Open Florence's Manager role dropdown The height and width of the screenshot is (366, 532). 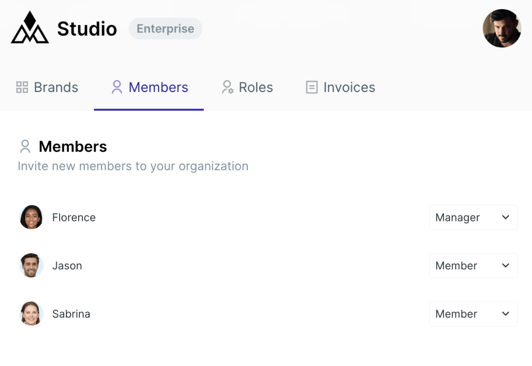coord(473,217)
